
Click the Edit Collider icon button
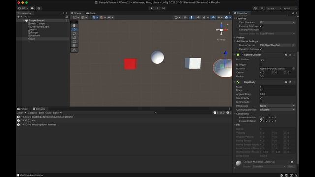262,59
